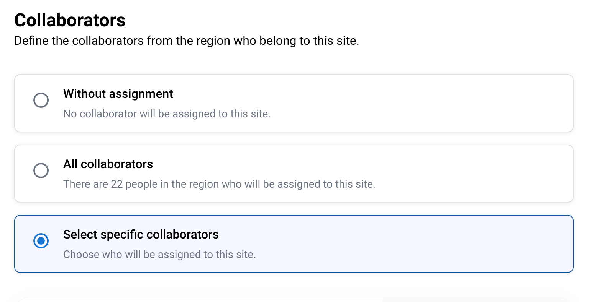Click 'Choose who will be assigned' description
Viewport: 594px width, 302px height.
tap(159, 255)
